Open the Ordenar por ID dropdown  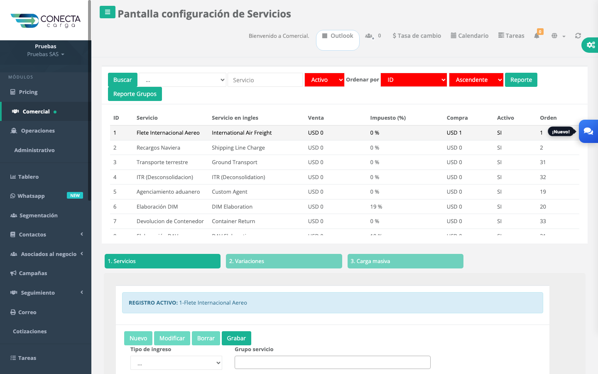(414, 80)
